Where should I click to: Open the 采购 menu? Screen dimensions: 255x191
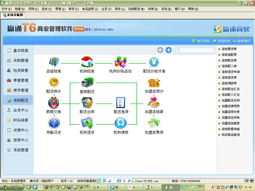pos(33,9)
